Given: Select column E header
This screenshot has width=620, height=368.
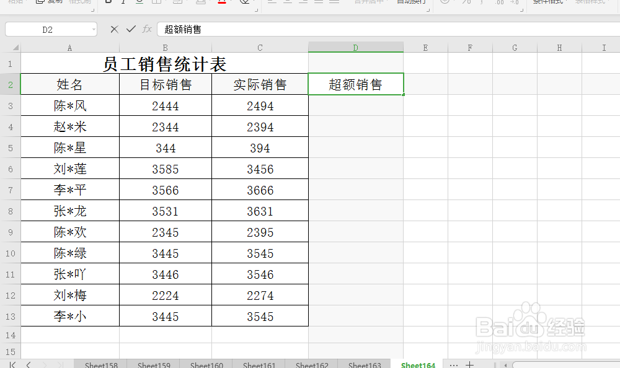Looking at the screenshot, I should pyautogui.click(x=425, y=48).
